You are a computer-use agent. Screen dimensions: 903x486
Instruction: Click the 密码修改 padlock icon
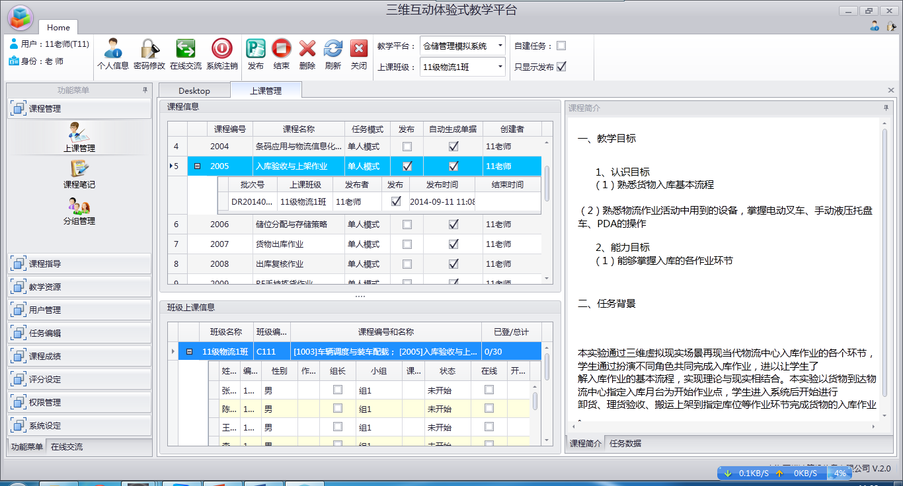(149, 49)
